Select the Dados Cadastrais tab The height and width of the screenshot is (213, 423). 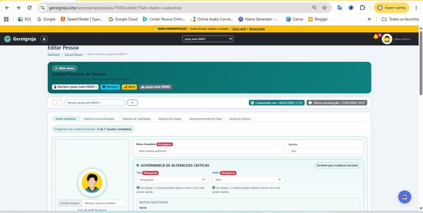tap(65, 119)
